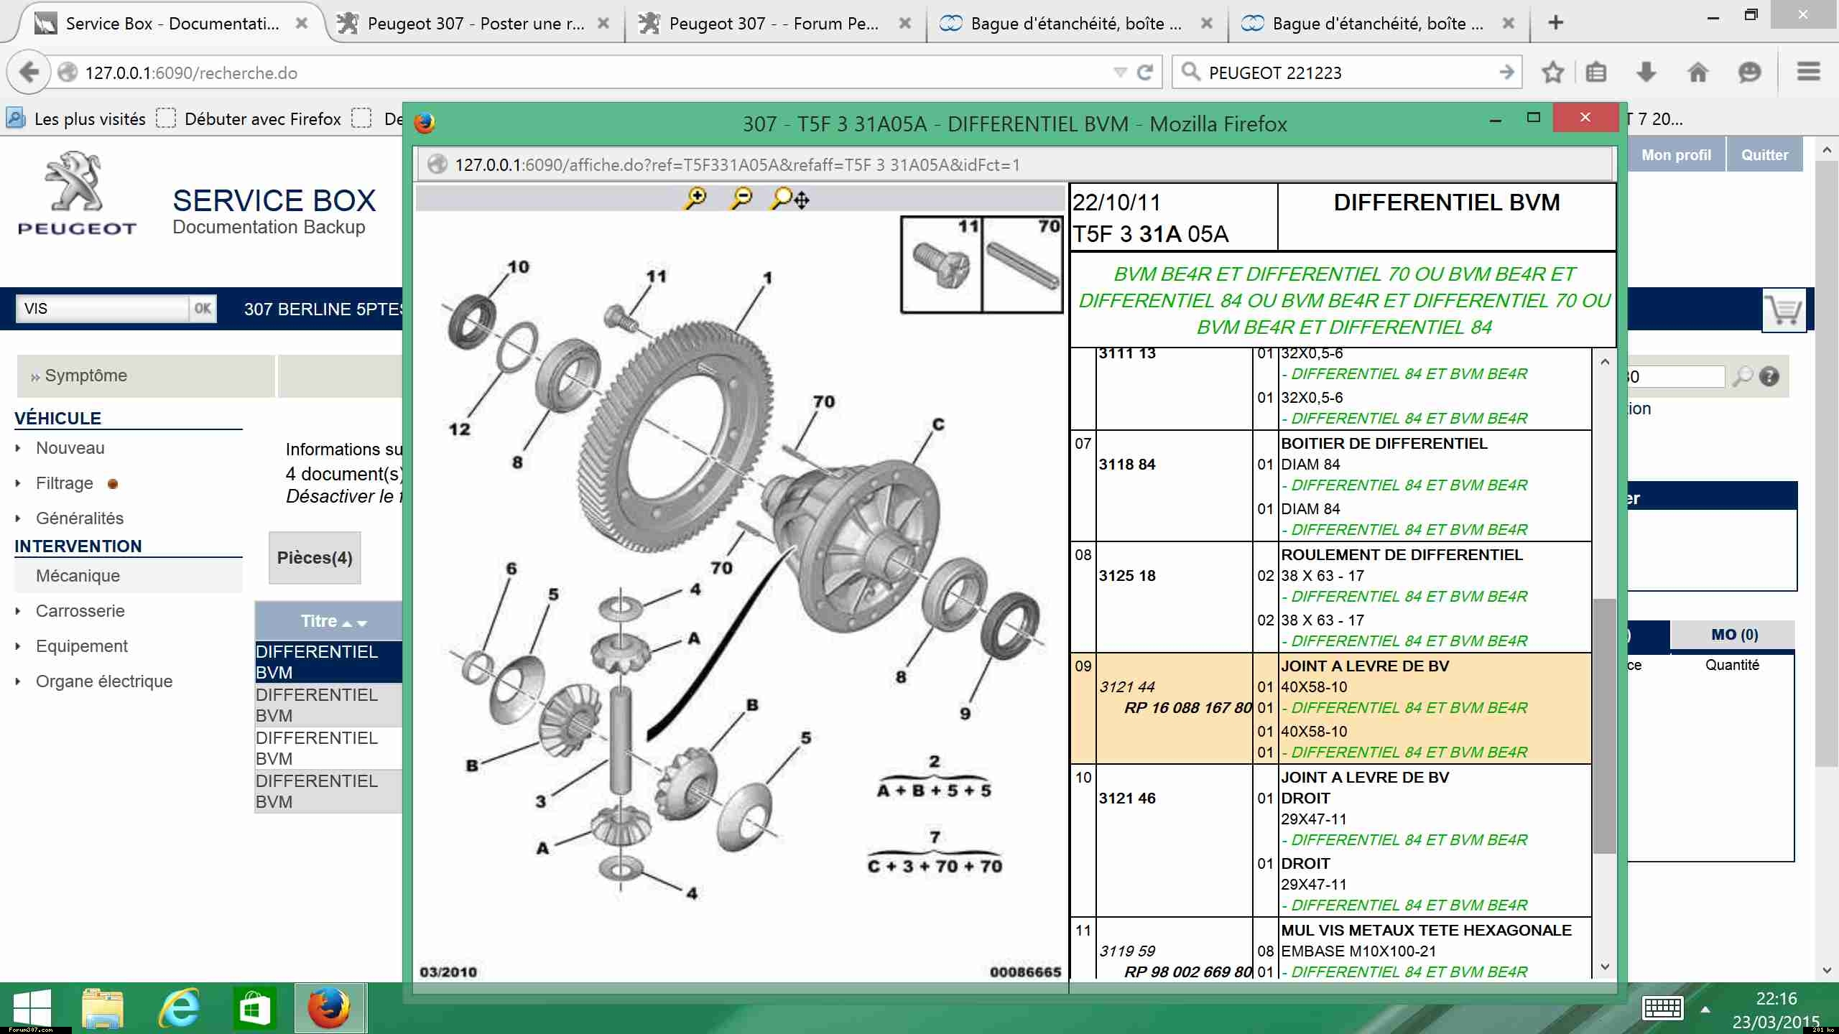Launch Internet Explorer from the taskbar
1839x1034 pixels.
tap(179, 1008)
